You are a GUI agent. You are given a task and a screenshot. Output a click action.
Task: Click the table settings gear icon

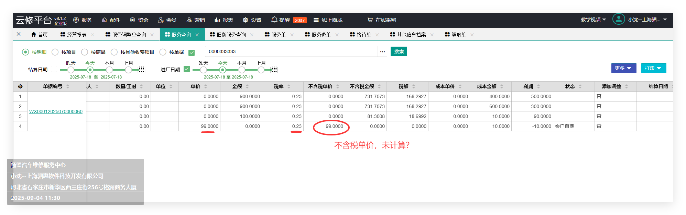pos(20,86)
